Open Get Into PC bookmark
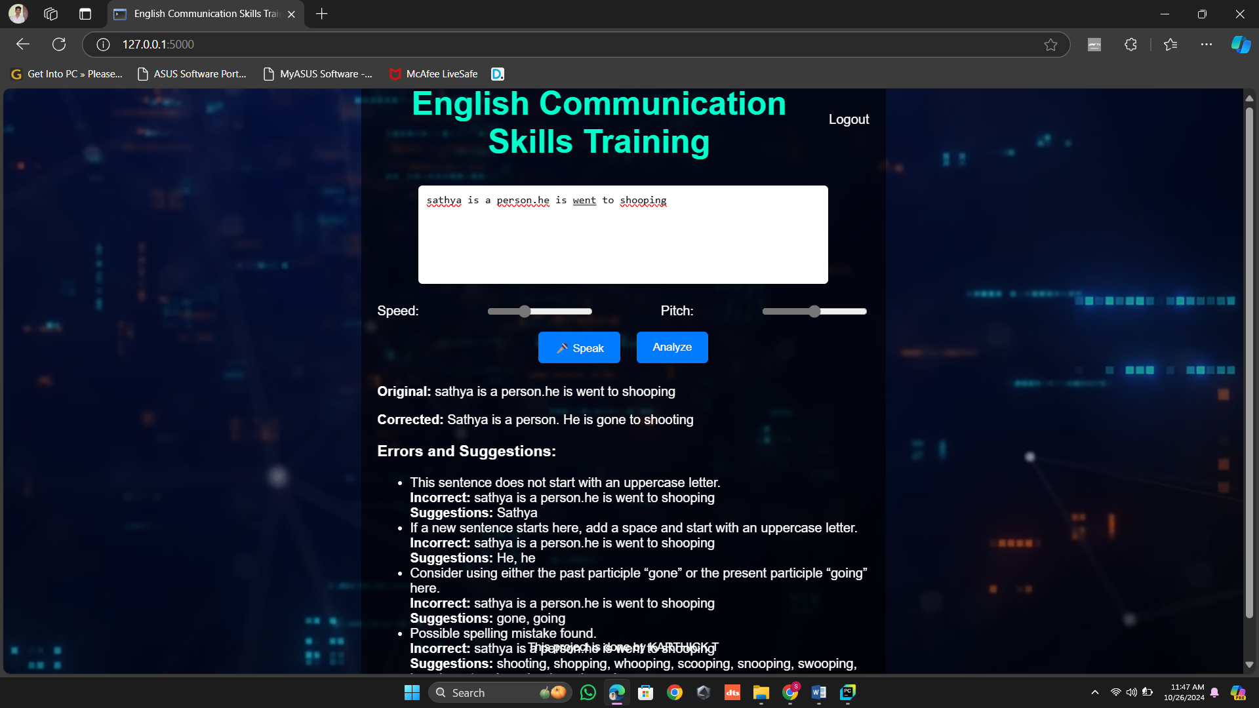Viewport: 1259px width, 708px height. [x=67, y=74]
